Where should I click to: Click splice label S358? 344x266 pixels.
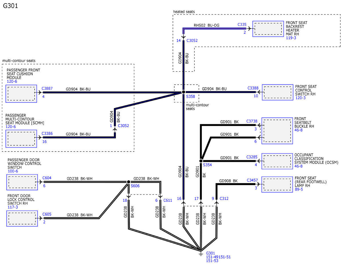pos(191,97)
